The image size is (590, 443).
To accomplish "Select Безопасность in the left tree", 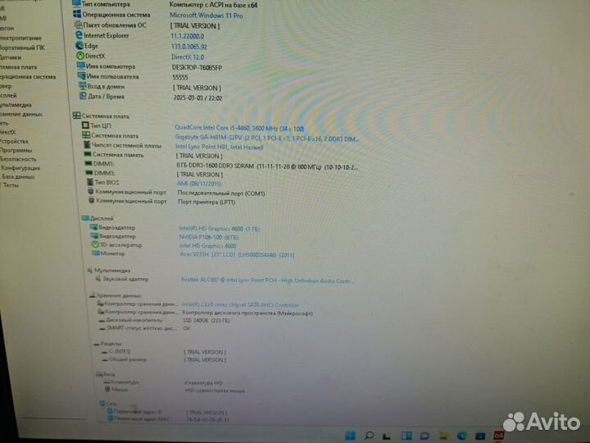I will pos(18,159).
